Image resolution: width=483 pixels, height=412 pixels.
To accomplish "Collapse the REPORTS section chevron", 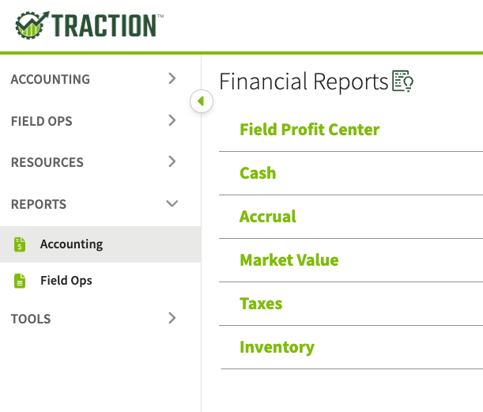I will [172, 203].
